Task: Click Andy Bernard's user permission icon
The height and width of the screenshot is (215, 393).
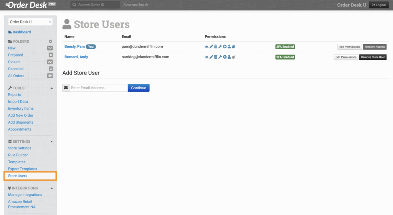Action: point(229,57)
